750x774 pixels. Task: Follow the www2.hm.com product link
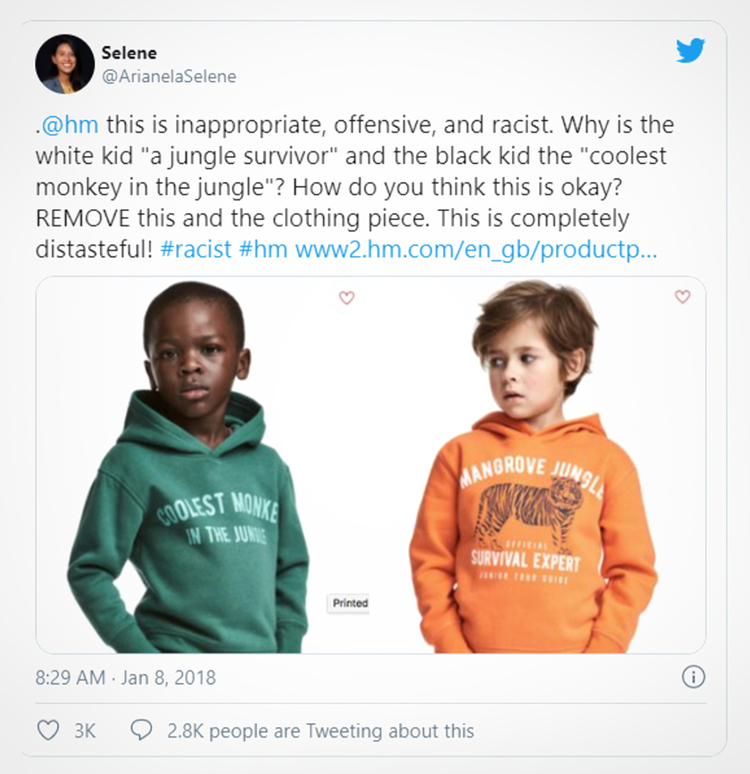click(x=476, y=249)
